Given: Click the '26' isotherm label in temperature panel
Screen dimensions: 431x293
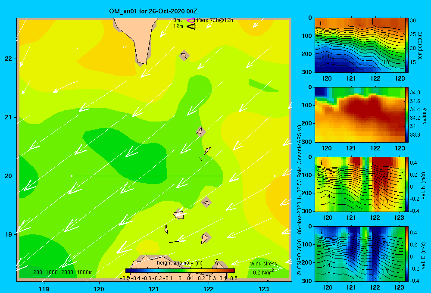Looking at the screenshot, I should click(x=386, y=35).
